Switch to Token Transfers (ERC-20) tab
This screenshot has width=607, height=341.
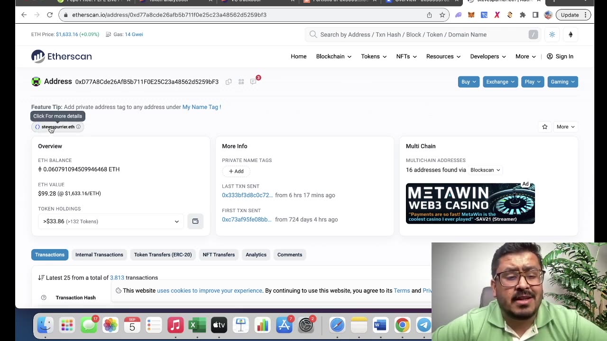click(x=163, y=255)
